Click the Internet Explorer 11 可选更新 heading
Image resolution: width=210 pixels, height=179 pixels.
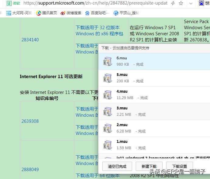point(51,77)
